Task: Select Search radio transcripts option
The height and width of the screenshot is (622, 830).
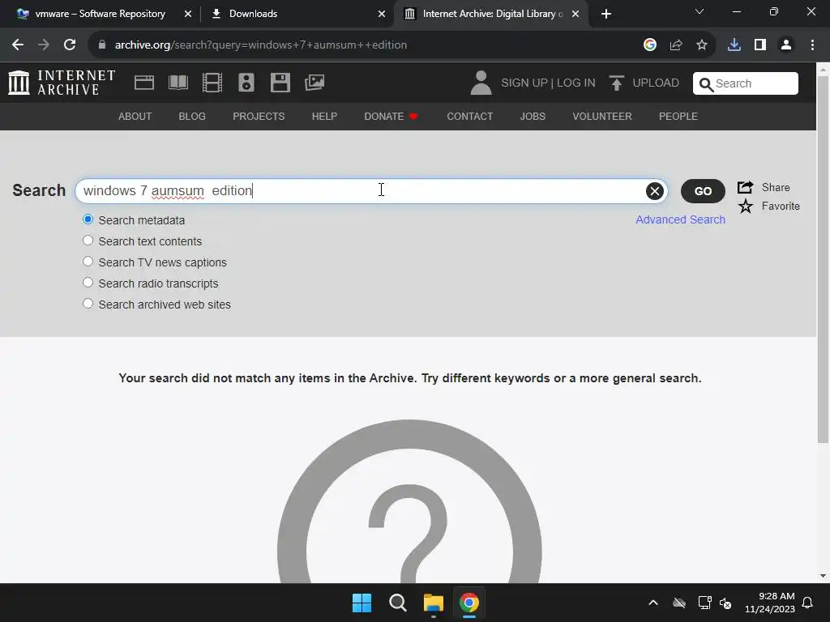Action: [88, 283]
